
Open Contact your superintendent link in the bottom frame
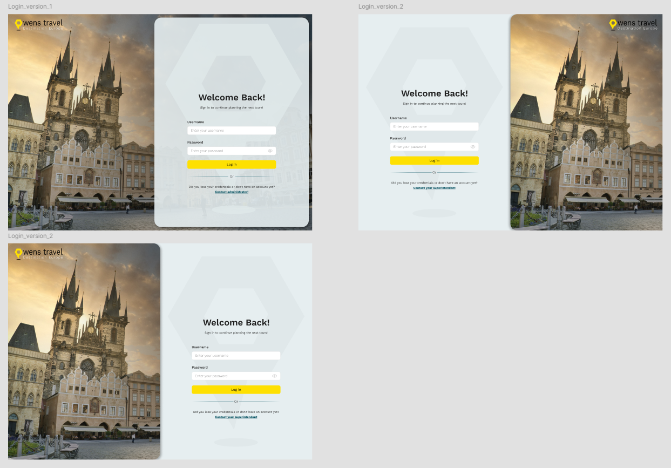point(236,417)
